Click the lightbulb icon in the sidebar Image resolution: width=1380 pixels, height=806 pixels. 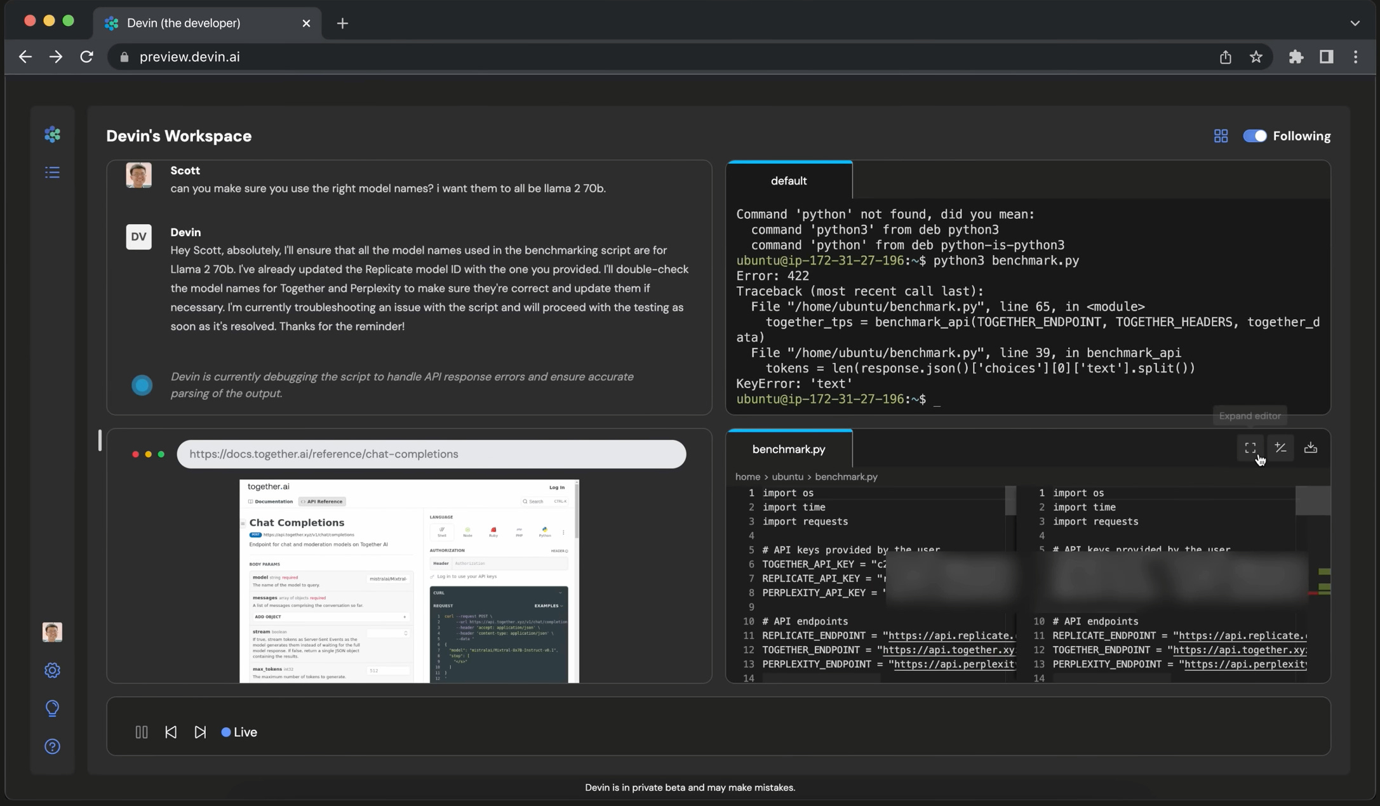tap(52, 708)
